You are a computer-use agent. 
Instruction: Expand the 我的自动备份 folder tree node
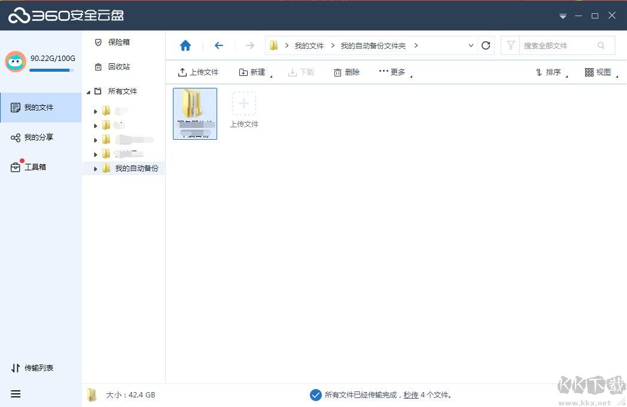(95, 169)
